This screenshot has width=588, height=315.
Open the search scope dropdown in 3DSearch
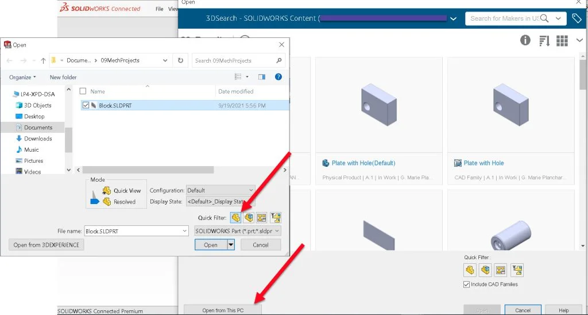click(x=558, y=18)
